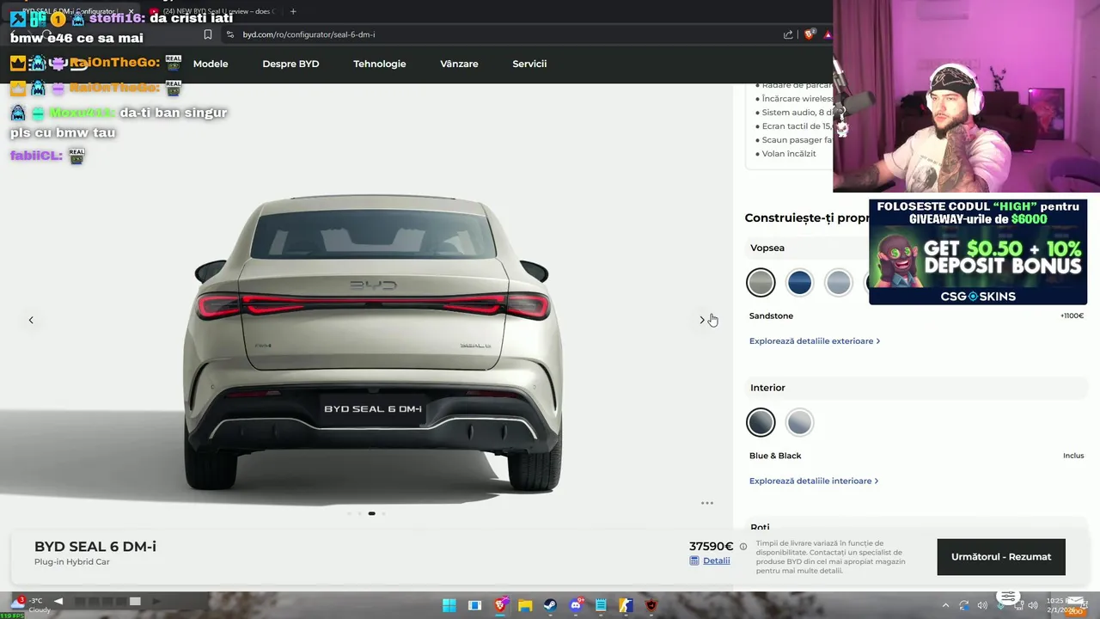The width and height of the screenshot is (1100, 619).
Task: Open Discord from the taskbar
Action: pos(576,605)
